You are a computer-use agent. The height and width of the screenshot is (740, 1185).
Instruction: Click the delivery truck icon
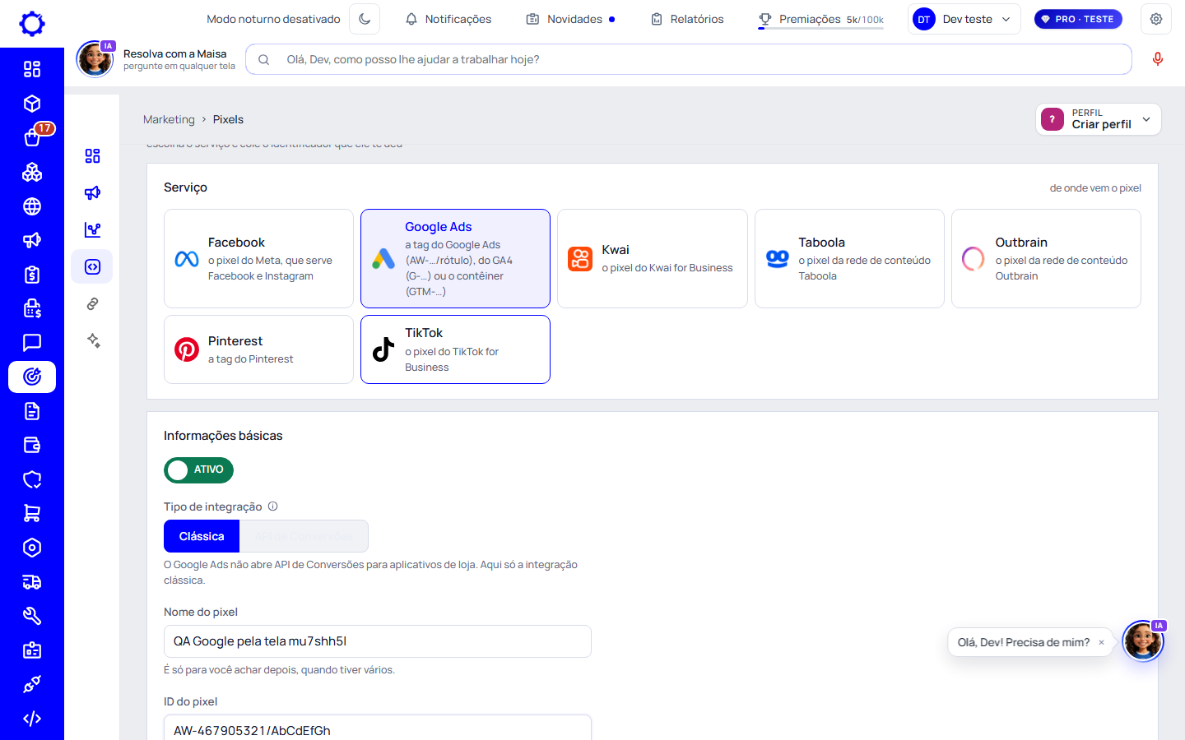32,582
